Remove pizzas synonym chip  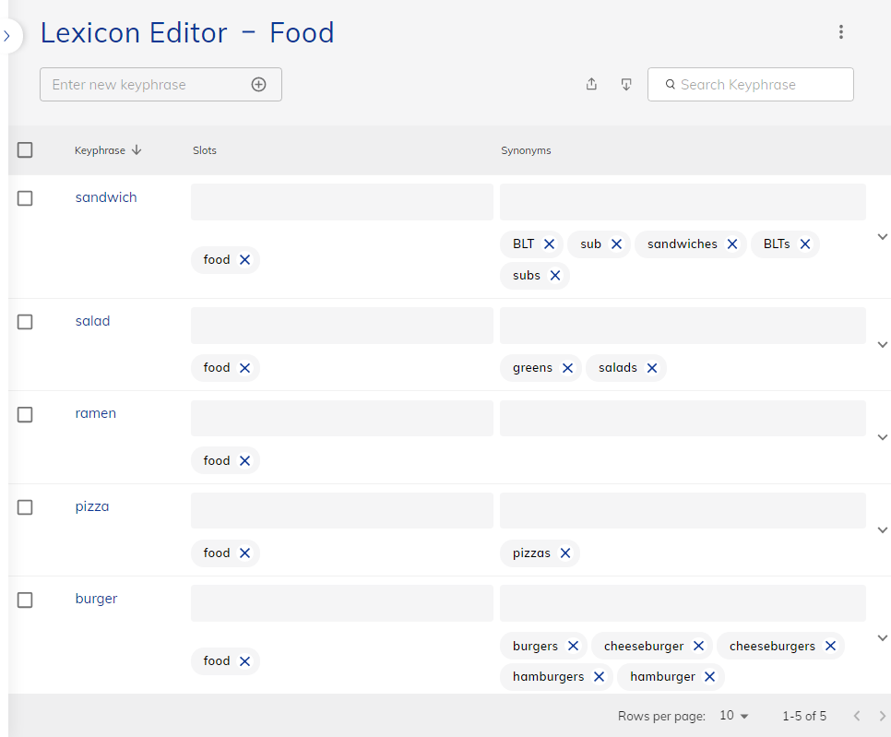565,553
